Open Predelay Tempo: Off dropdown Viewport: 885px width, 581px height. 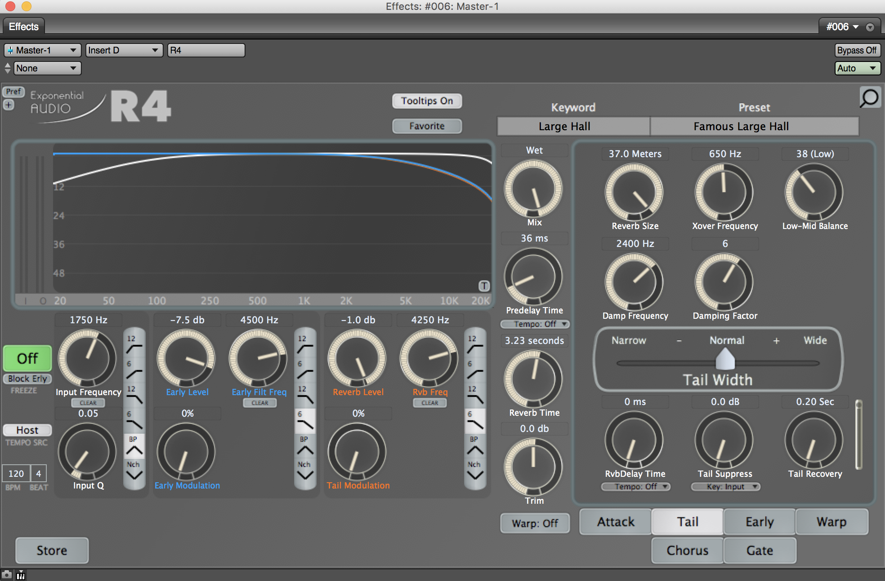(535, 324)
